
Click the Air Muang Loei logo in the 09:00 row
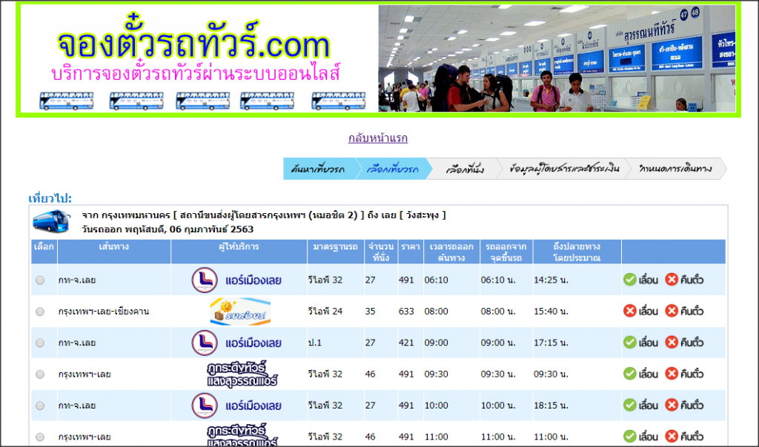click(236, 343)
